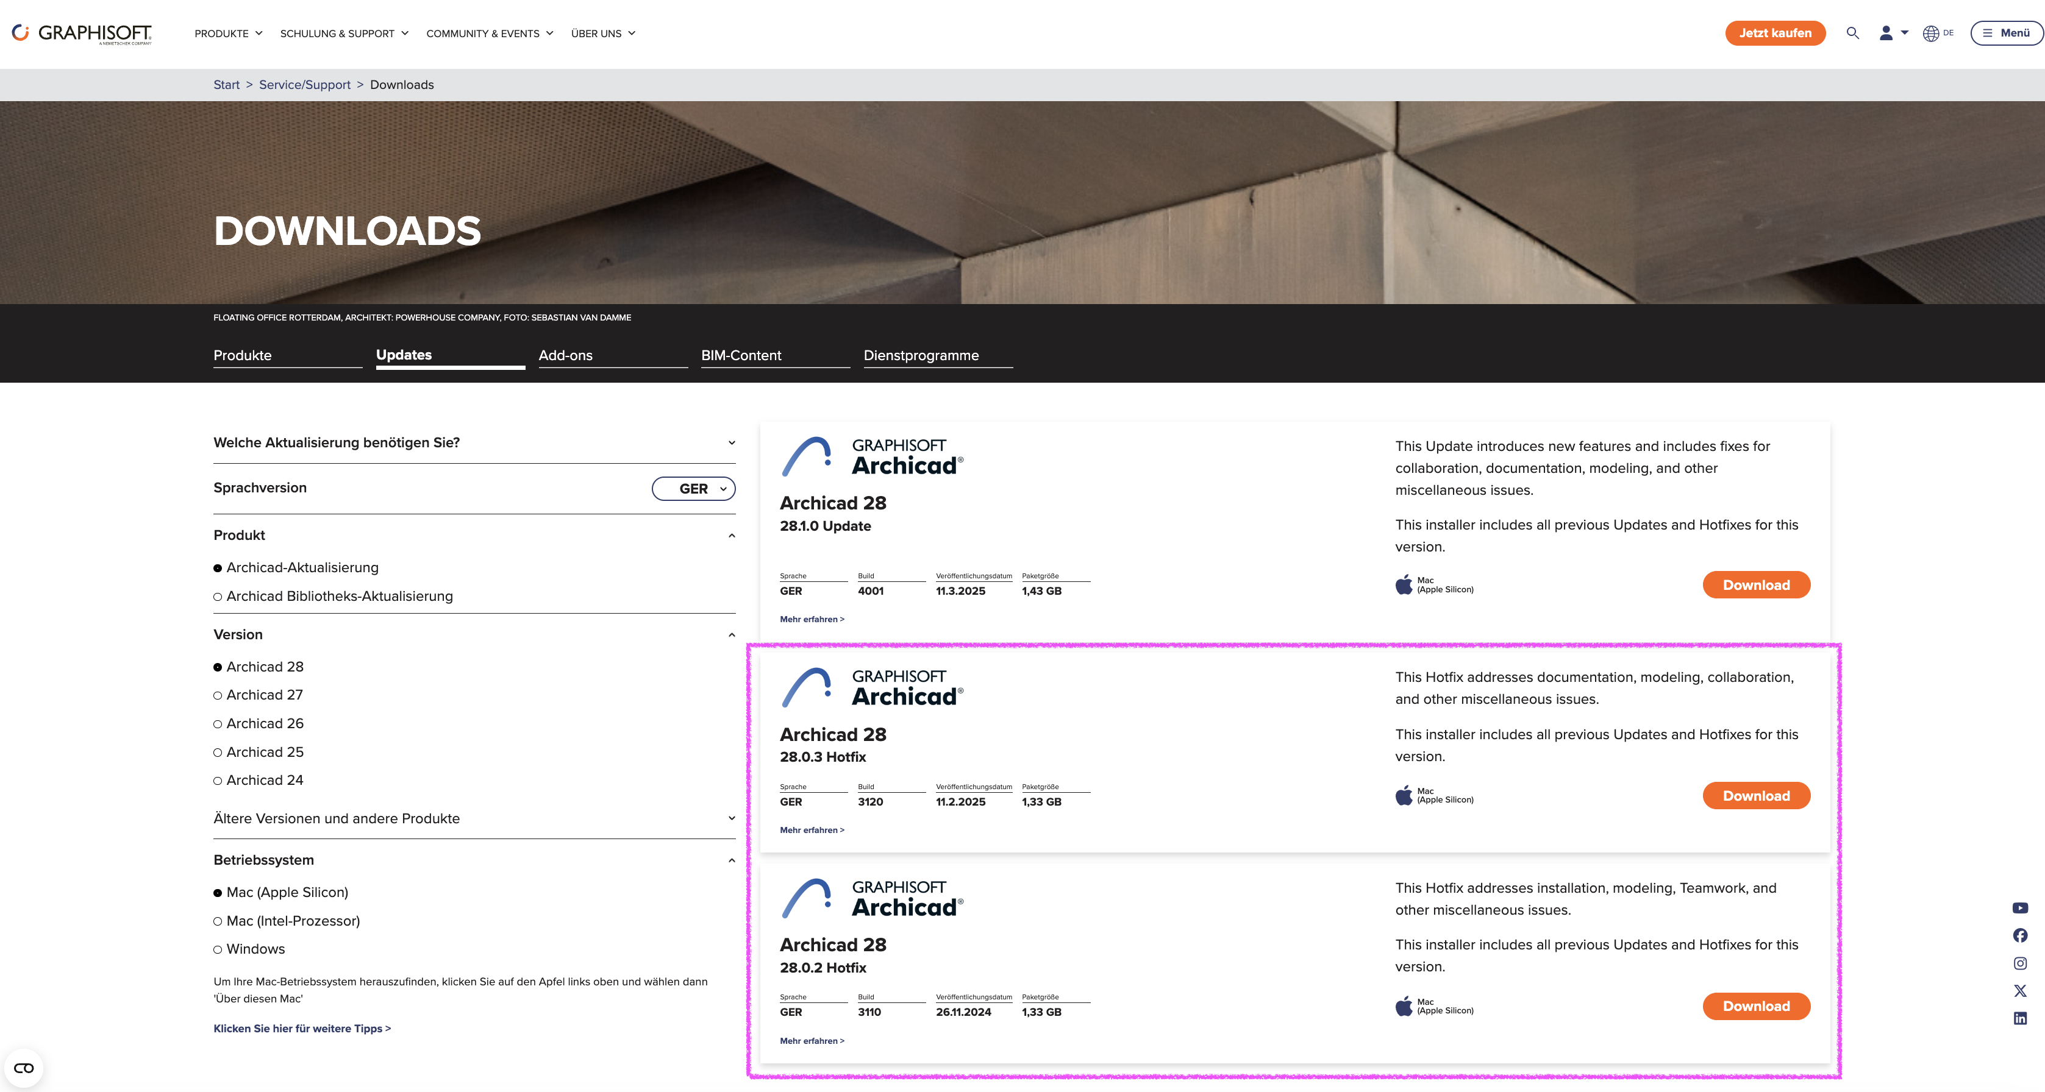Go to Service/Support in the breadcrumb
2045x1092 pixels.
tap(305, 85)
